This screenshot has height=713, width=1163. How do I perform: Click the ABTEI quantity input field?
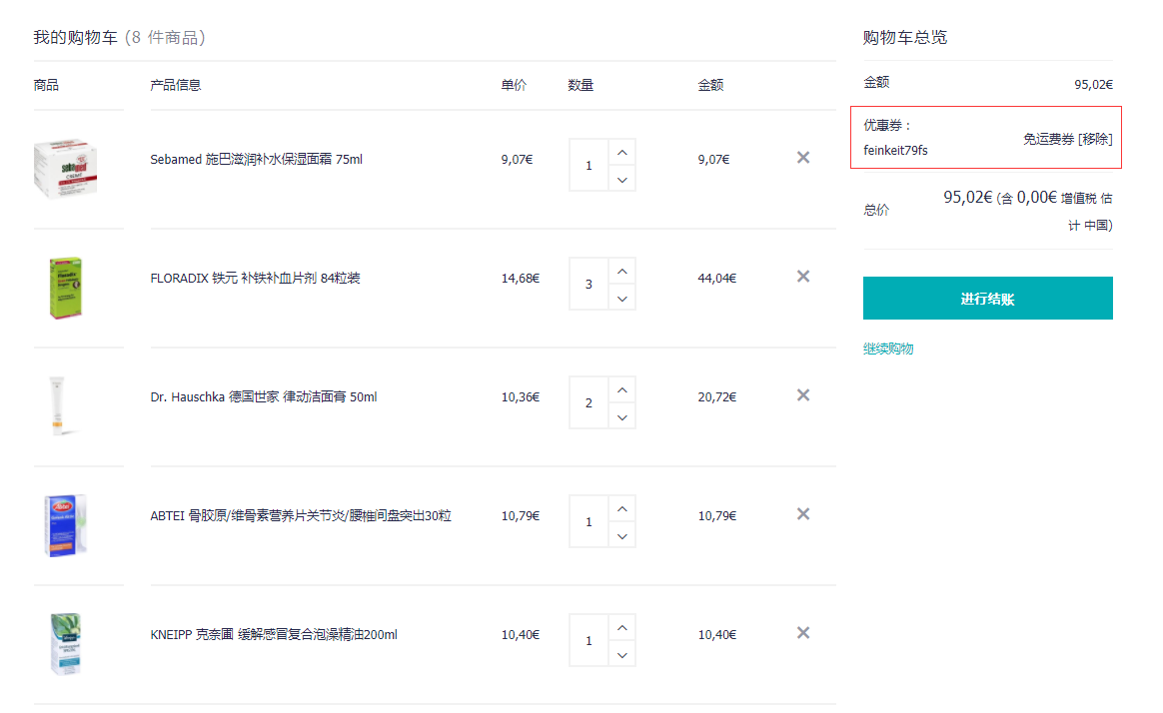[588, 522]
